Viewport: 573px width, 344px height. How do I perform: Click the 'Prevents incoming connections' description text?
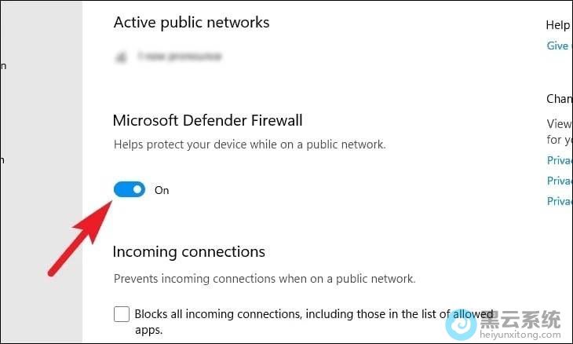click(265, 278)
